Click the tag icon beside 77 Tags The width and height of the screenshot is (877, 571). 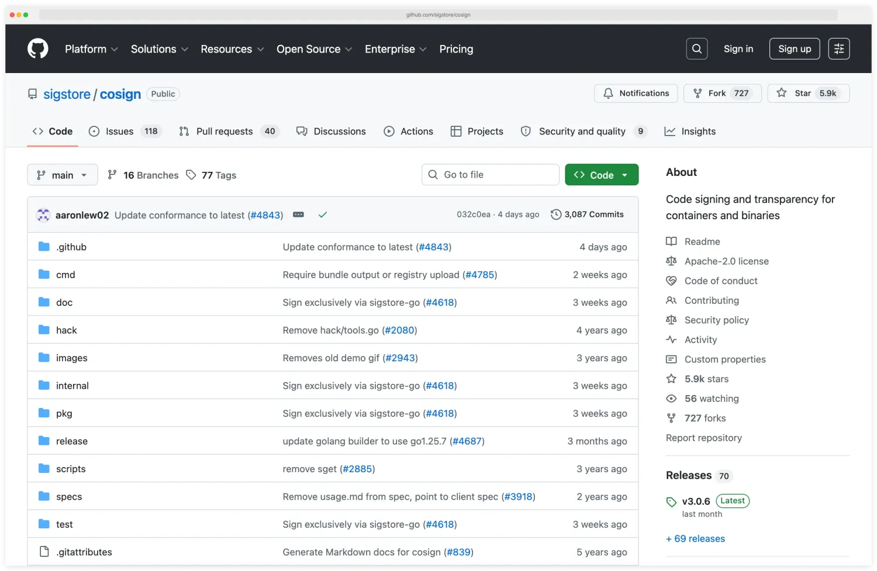(191, 175)
